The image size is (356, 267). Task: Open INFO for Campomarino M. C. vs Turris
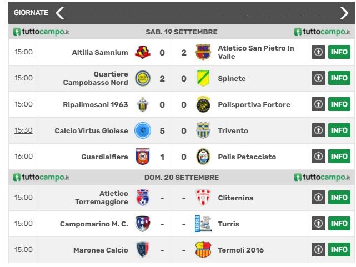339,224
